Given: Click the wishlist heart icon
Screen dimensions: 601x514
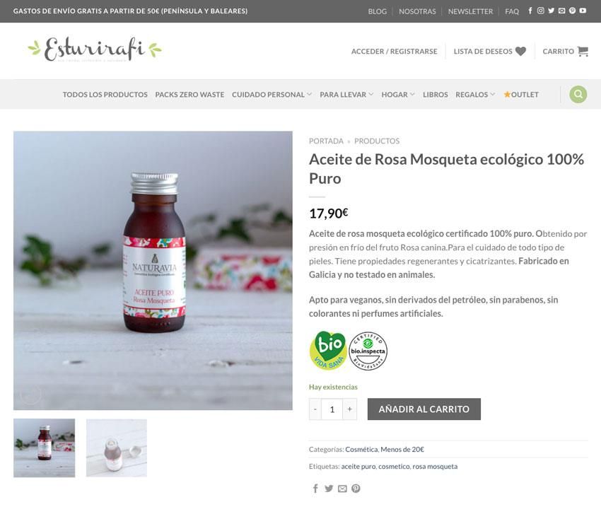Looking at the screenshot, I should coord(520,51).
